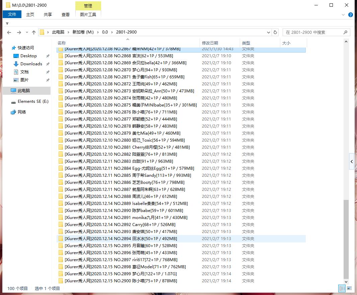
Task: Click the search magnifier icon
Action: (345, 32)
